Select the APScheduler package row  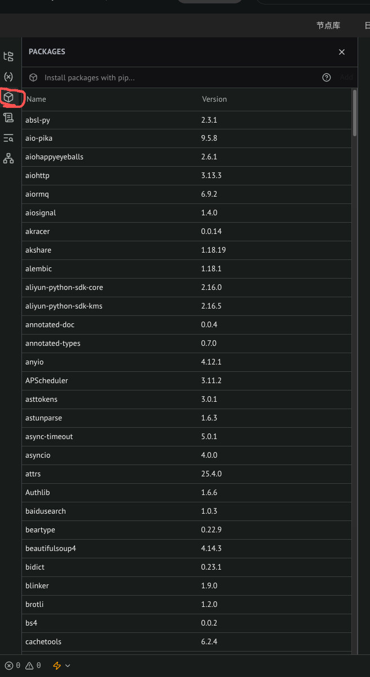click(187, 380)
